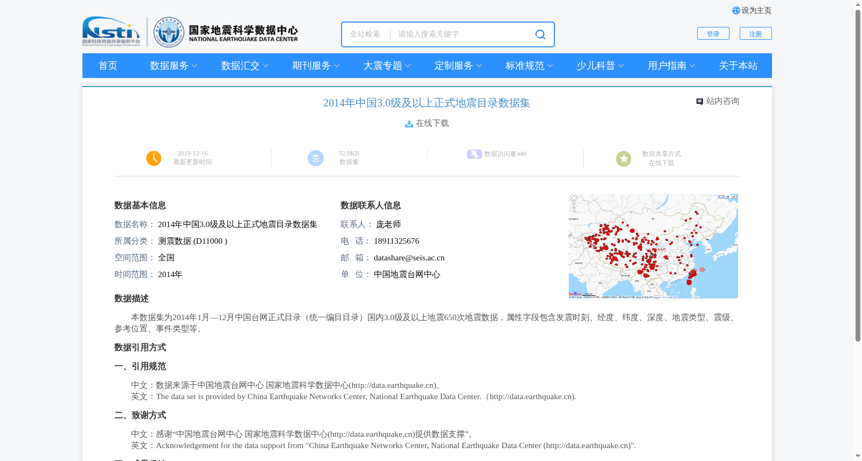Click the 站内咨询 chat icon
Viewport: 862px width, 461px height.
tap(699, 102)
